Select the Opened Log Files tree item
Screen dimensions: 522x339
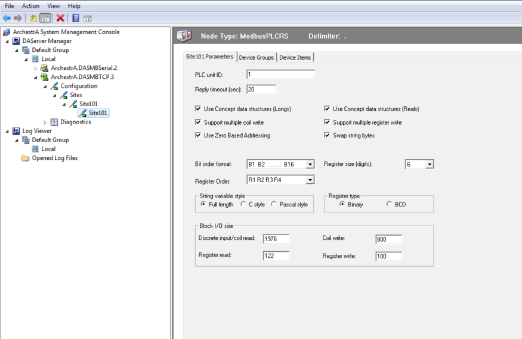point(55,158)
